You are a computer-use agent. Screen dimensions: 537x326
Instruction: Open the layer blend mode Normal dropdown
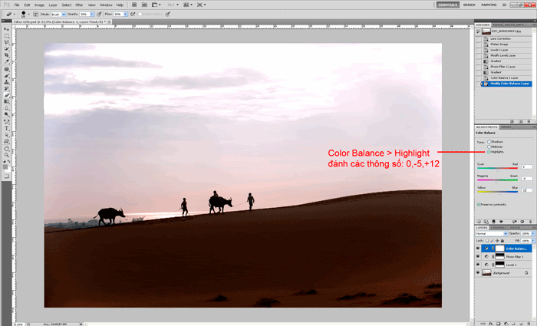pyautogui.click(x=489, y=233)
